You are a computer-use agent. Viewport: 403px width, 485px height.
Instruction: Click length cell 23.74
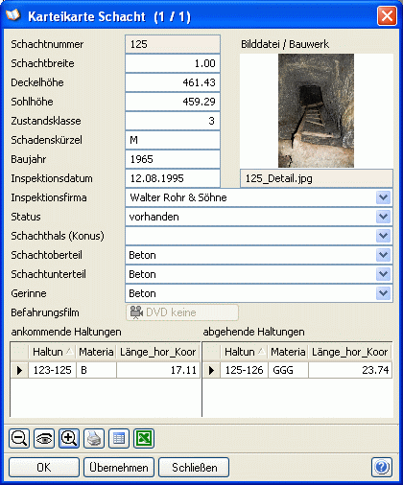coord(350,370)
